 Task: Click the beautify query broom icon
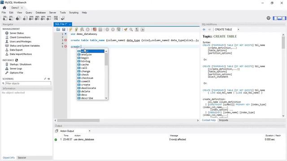pos(126,30)
